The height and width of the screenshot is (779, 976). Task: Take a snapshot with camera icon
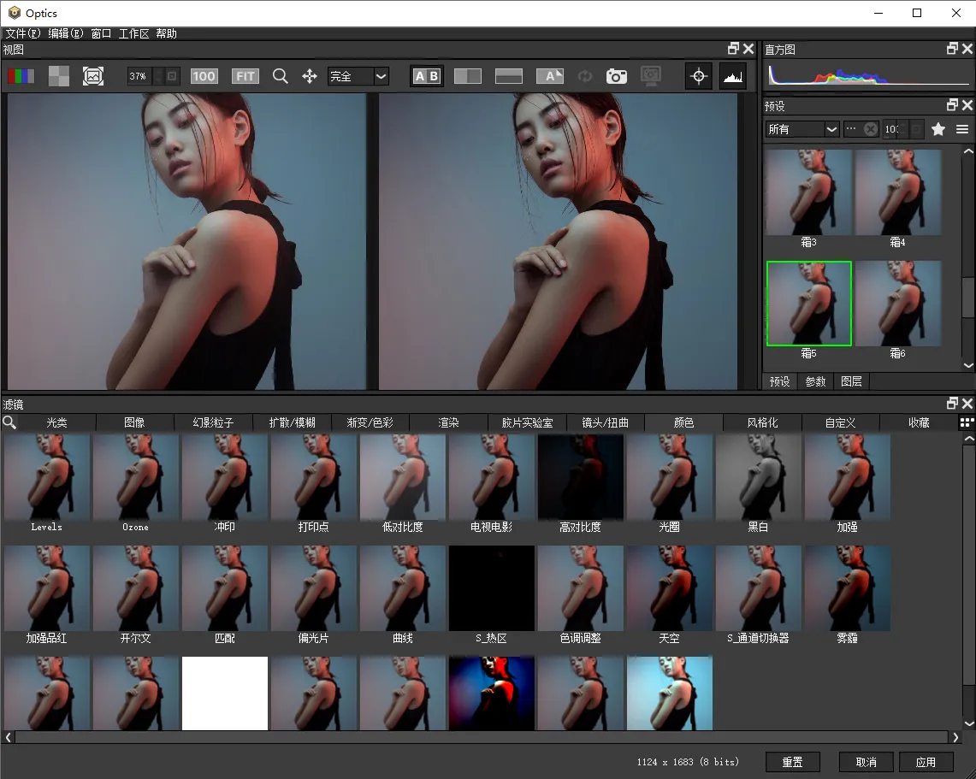pyautogui.click(x=616, y=76)
